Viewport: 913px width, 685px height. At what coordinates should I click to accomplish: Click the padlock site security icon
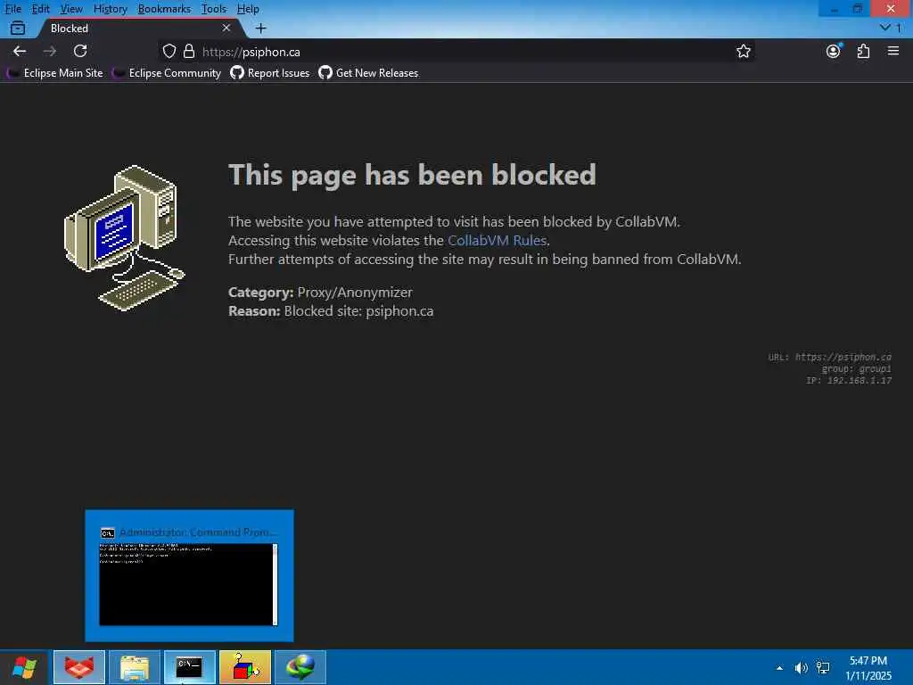pyautogui.click(x=189, y=51)
